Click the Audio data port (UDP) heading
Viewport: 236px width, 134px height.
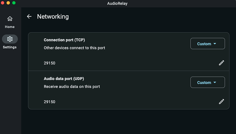pos(64,79)
